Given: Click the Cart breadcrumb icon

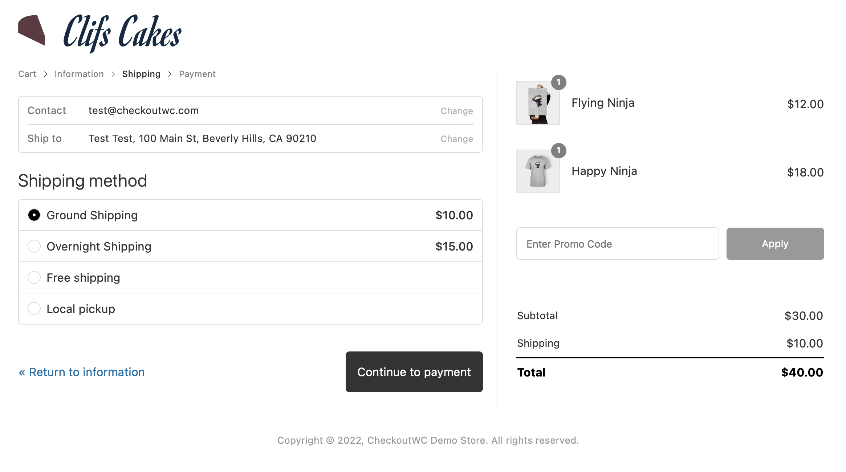Looking at the screenshot, I should pyautogui.click(x=27, y=73).
